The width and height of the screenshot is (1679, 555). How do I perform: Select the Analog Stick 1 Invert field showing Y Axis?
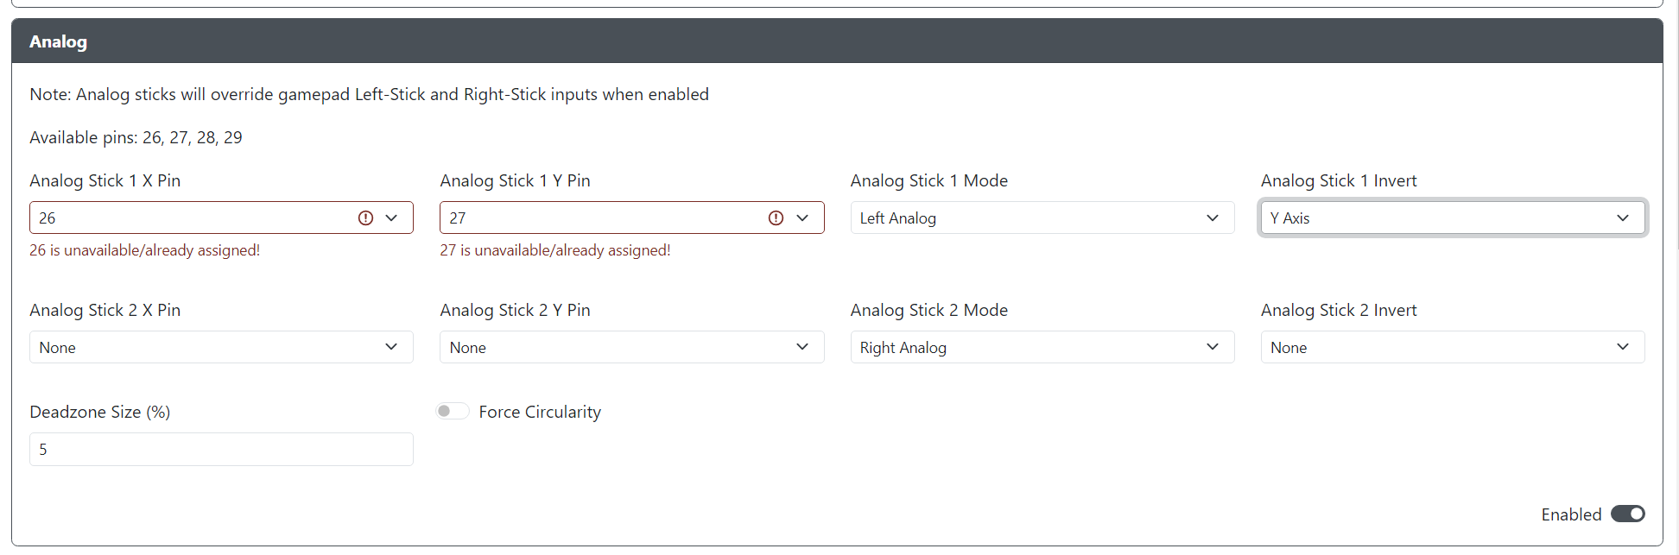pos(1452,218)
